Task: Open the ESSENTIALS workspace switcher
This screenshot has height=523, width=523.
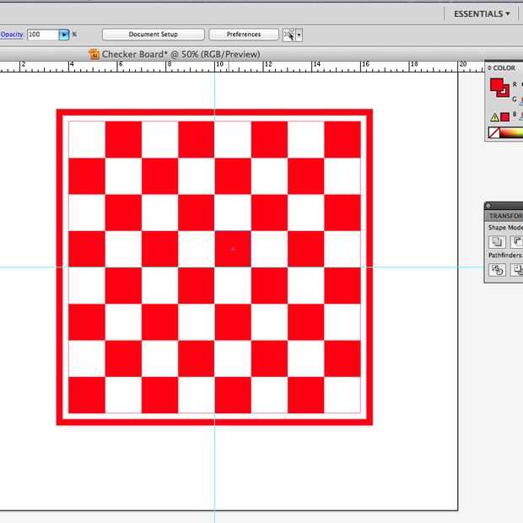Action: coord(482,13)
